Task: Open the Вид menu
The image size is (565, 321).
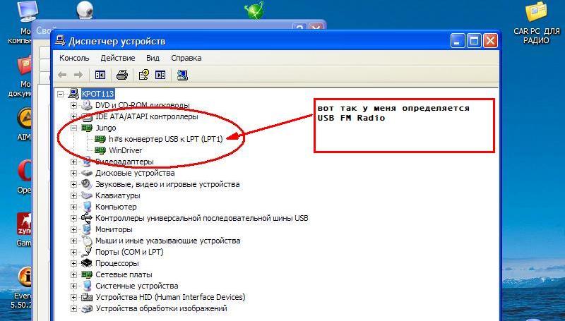Action: [x=153, y=58]
